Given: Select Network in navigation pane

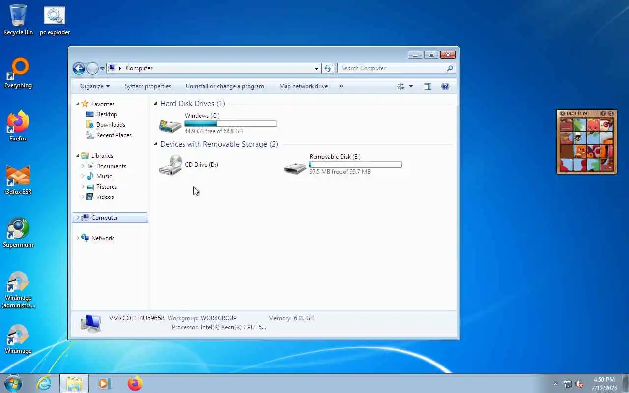Looking at the screenshot, I should pos(102,238).
